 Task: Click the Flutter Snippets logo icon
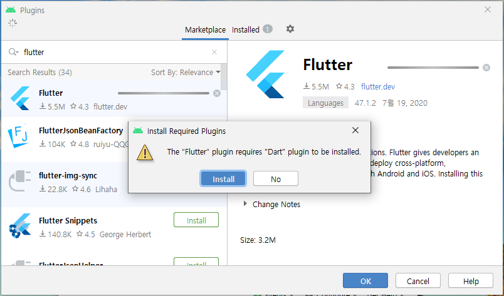click(19, 226)
